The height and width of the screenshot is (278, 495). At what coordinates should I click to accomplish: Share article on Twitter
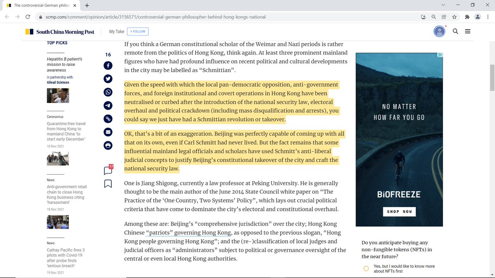pyautogui.click(x=108, y=79)
